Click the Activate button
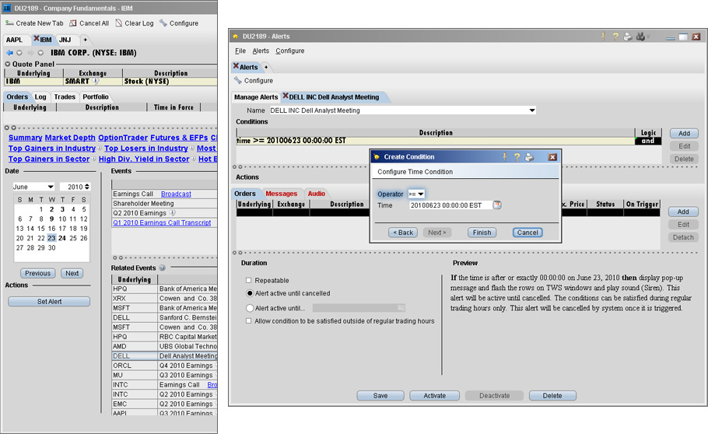708x434 pixels. pyautogui.click(x=434, y=396)
